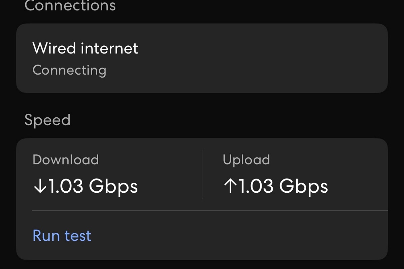Click empty space right of Run test
404x269 pixels.
236,236
